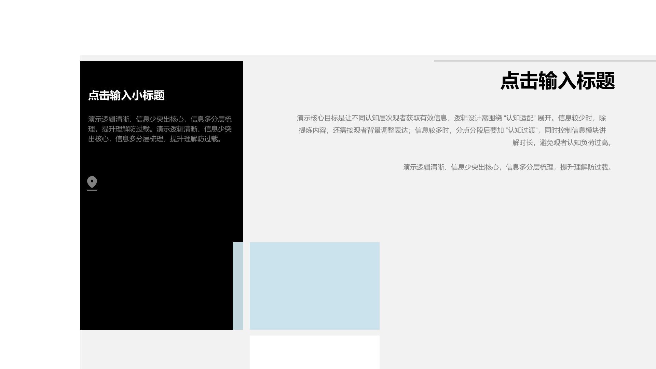Select the narrow gray-blue vertical strip
Image resolution: width=656 pixels, height=369 pixels.
tap(238, 286)
